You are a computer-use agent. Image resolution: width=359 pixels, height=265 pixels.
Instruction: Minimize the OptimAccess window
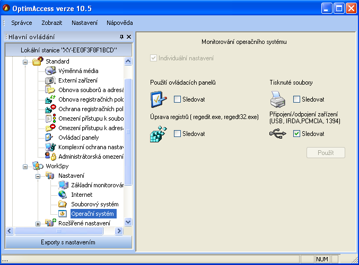coord(327,8)
